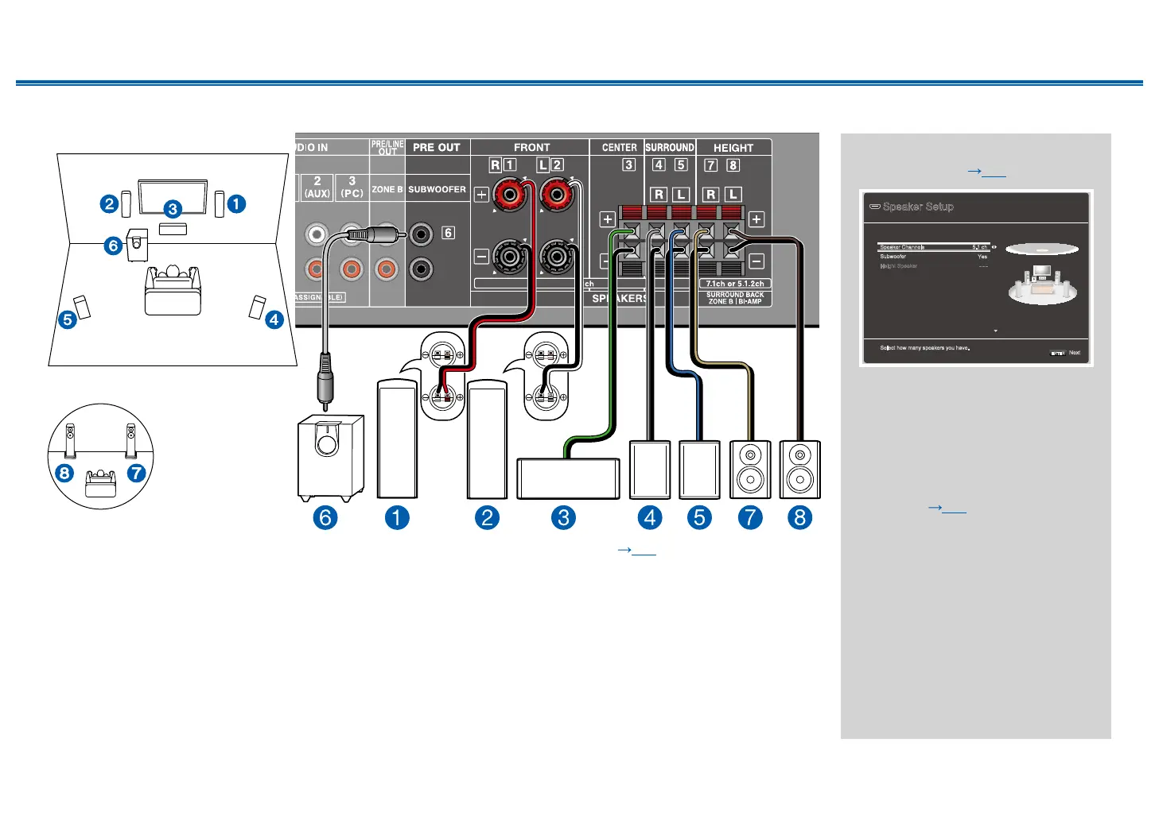Toggle the Subwoofer Yes row in Speaker Setup

click(933, 257)
